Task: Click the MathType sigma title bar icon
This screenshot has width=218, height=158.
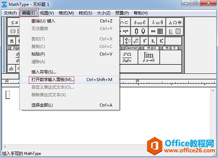Action: point(4,4)
